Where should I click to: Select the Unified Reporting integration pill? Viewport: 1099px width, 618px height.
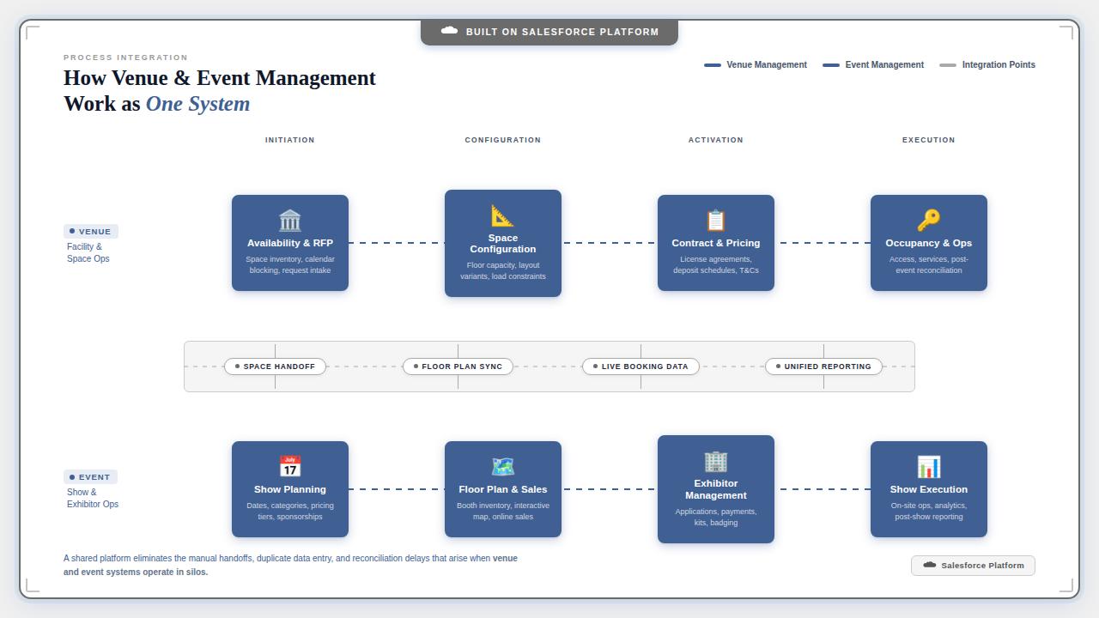click(x=823, y=367)
